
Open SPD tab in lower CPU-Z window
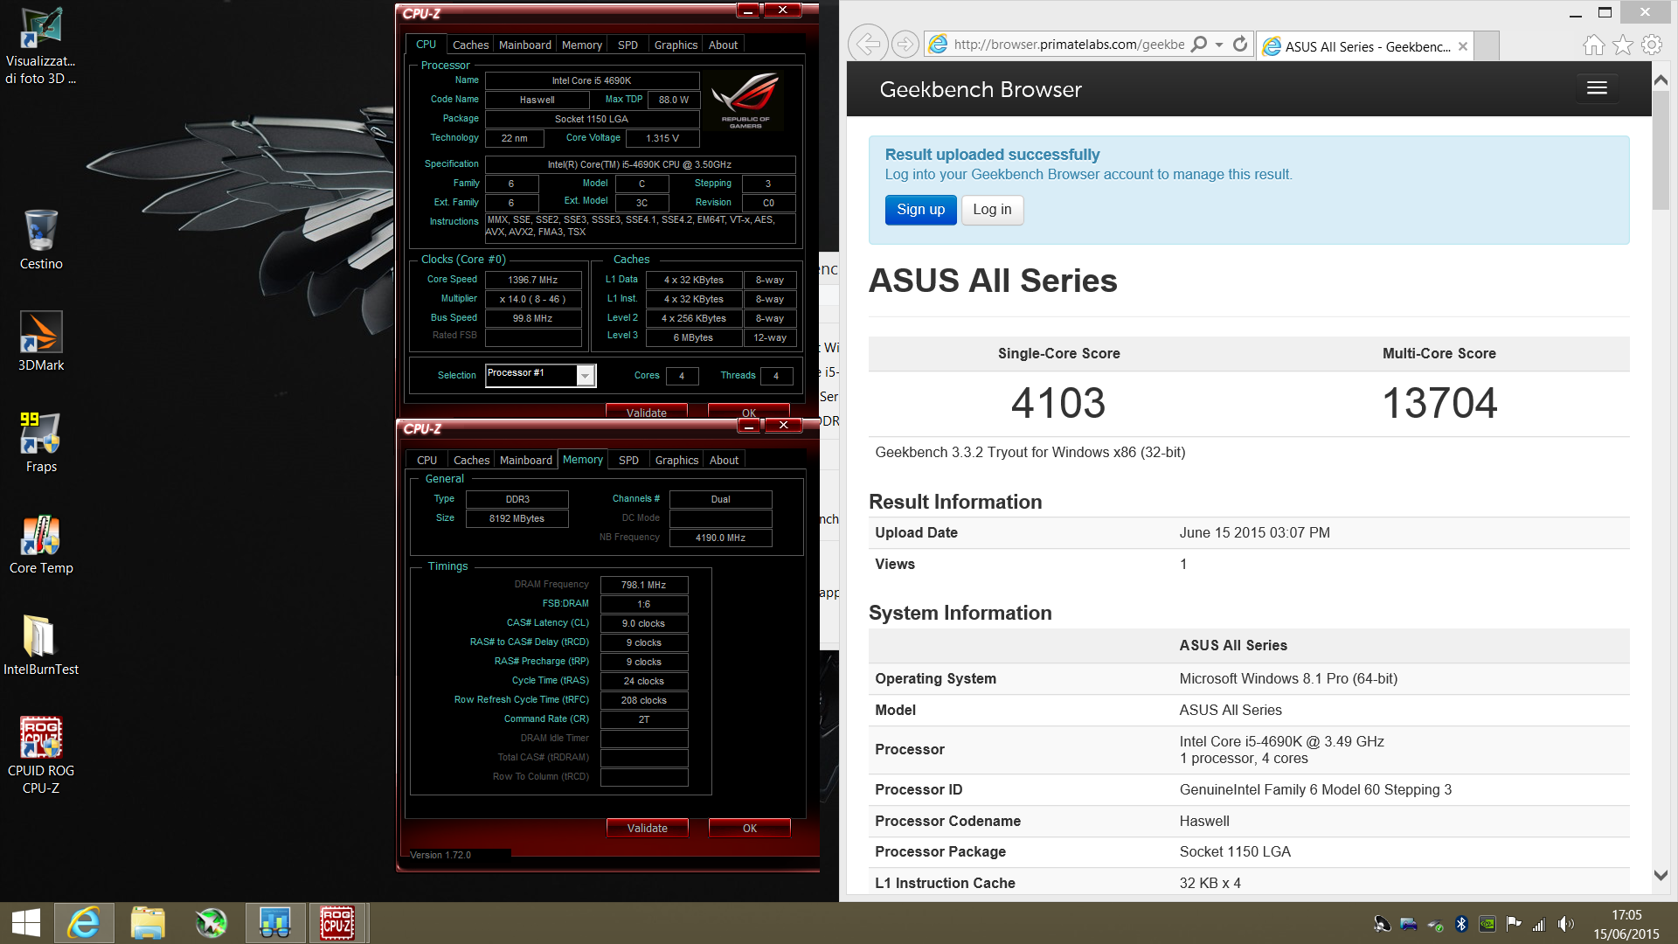pyautogui.click(x=628, y=460)
